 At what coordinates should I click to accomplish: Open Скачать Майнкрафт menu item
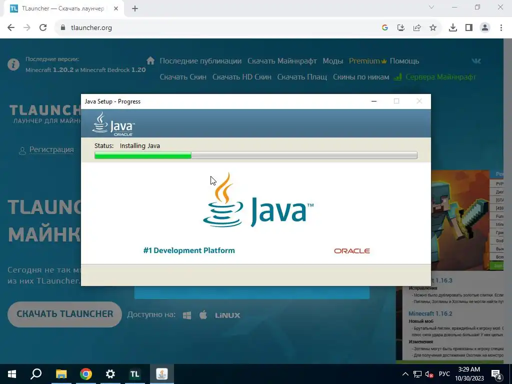282,61
